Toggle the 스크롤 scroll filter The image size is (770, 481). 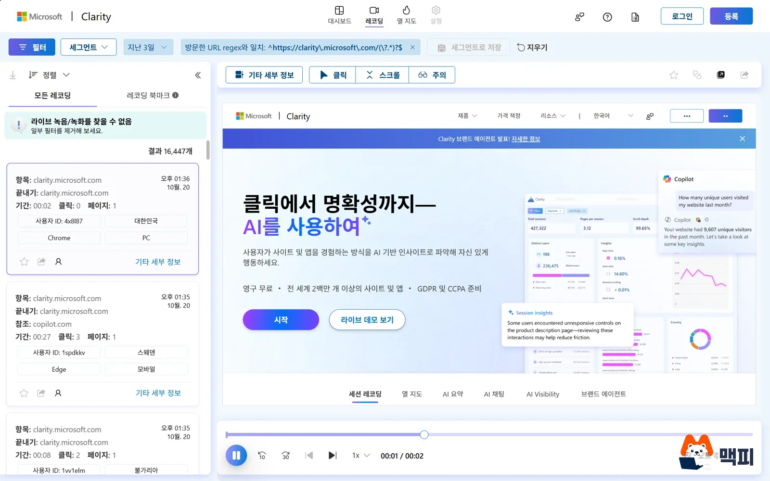pos(382,75)
